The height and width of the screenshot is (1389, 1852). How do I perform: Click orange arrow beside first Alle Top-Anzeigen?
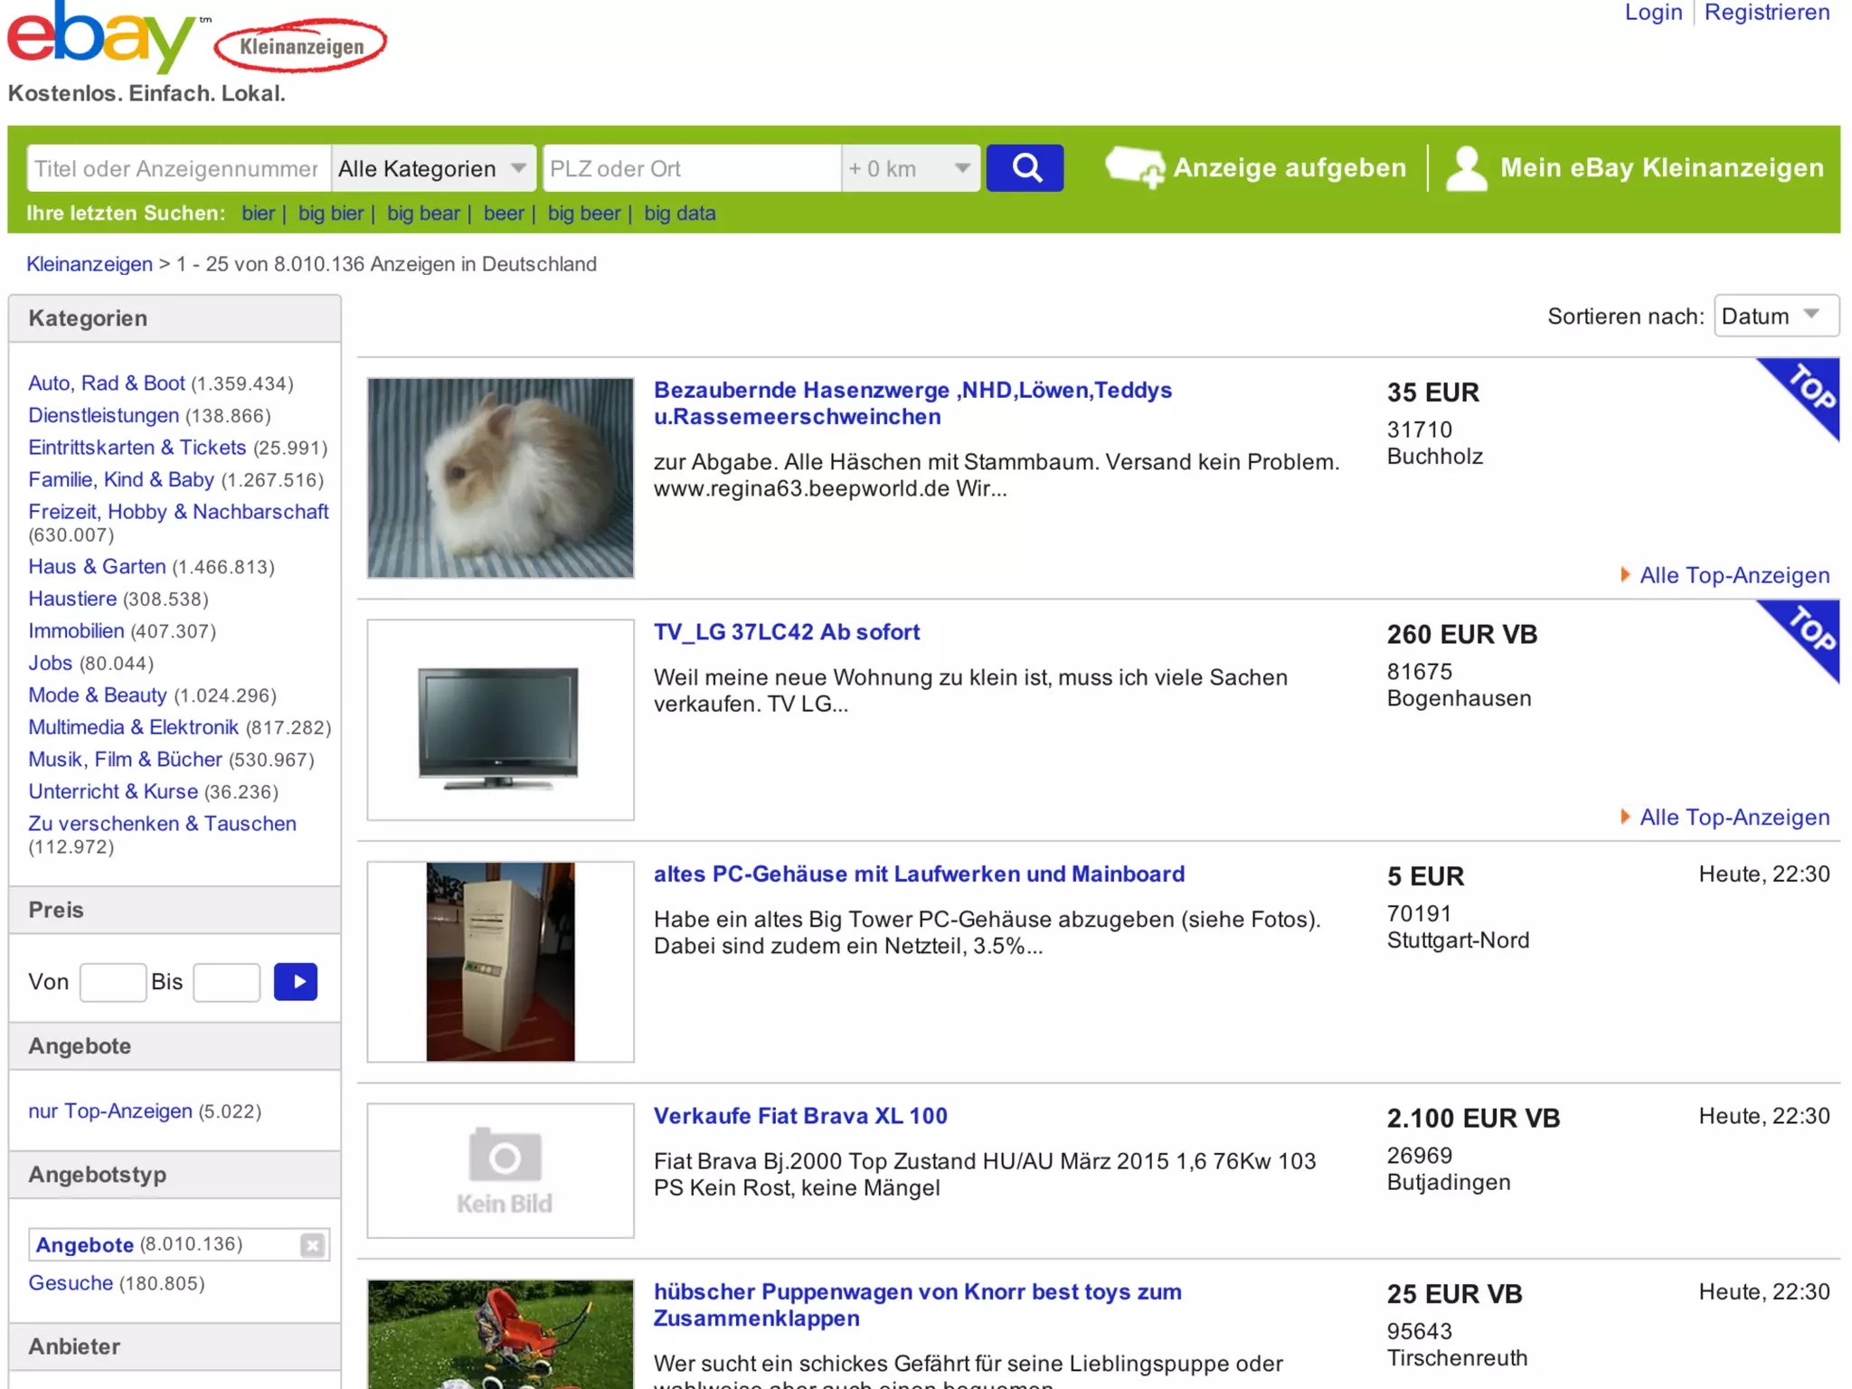(x=1625, y=575)
